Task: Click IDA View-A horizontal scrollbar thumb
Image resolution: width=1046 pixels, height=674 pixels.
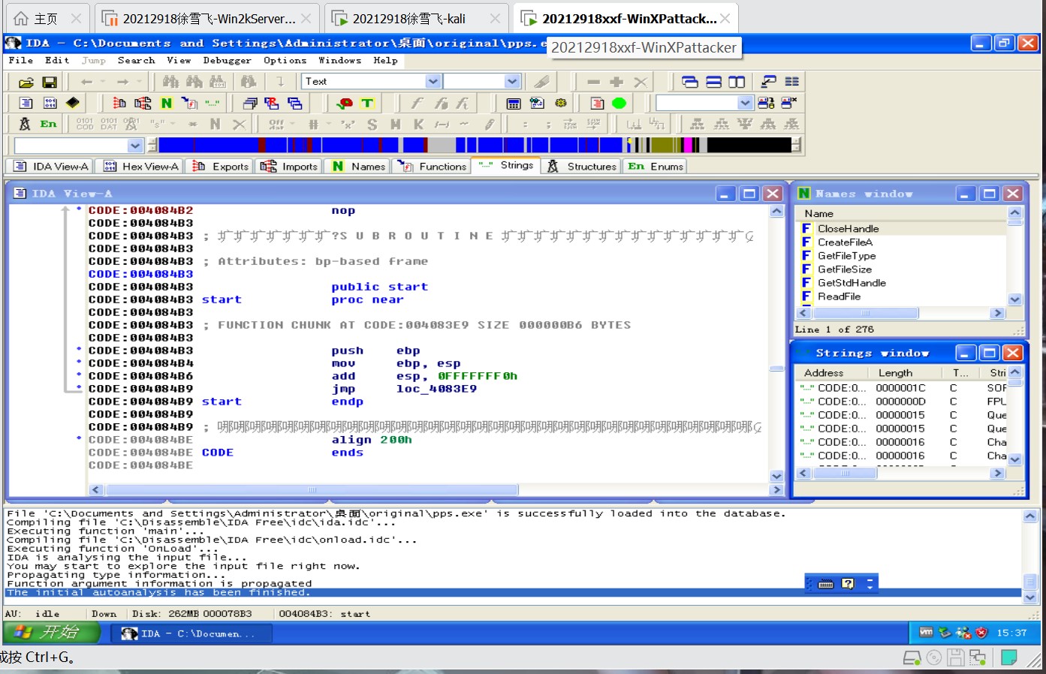Action: click(312, 490)
